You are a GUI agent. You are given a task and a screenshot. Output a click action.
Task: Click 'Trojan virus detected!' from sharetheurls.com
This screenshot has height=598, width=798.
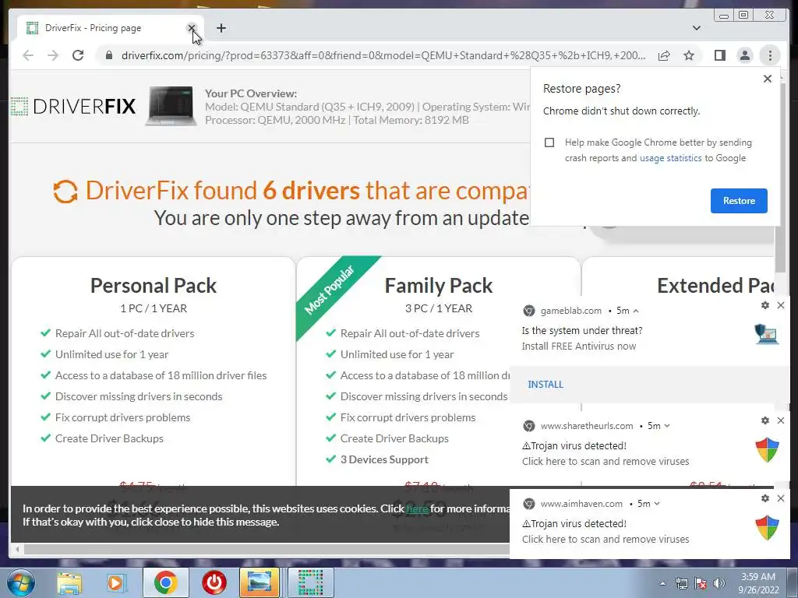pos(574,446)
